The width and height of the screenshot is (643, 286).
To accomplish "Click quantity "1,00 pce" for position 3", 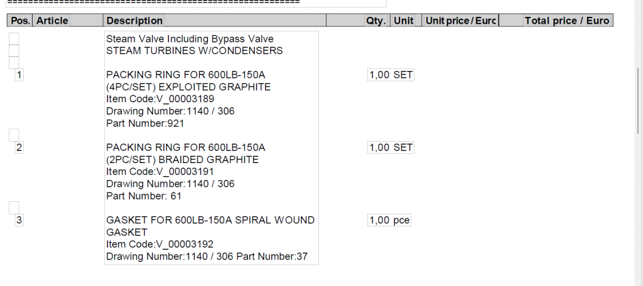I will (389, 220).
